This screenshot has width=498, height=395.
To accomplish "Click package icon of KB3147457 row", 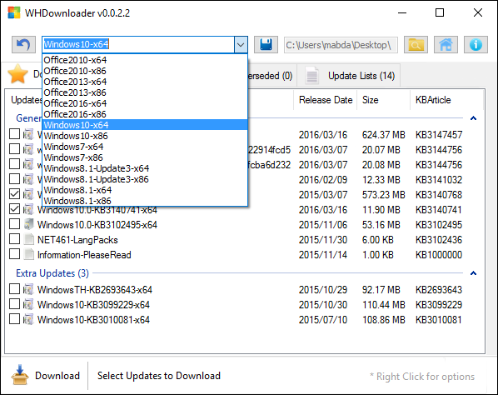I will (x=28, y=134).
